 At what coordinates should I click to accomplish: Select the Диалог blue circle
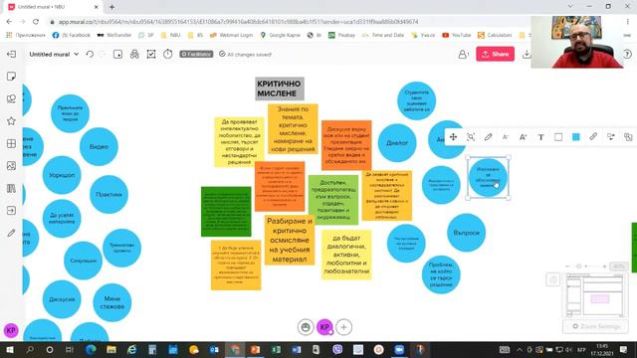point(397,143)
